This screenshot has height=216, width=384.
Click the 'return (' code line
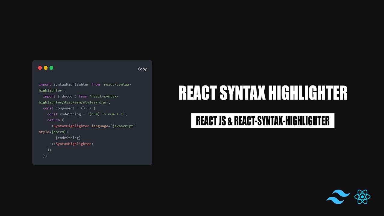pos(55,120)
